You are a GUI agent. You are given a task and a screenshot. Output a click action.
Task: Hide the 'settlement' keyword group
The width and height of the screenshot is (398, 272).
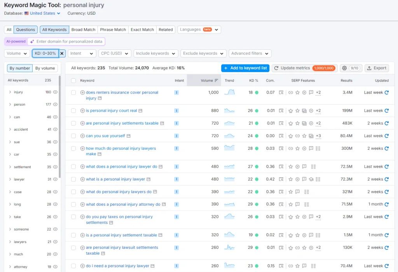55,167
